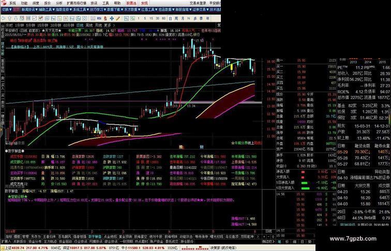This screenshot has height=251, width=391.
Task: Open the 辅助工具 dropdown
Action: (x=47, y=10)
